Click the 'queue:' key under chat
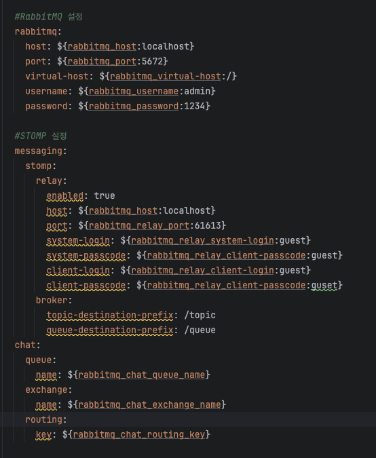This screenshot has width=376, height=458. [x=41, y=360]
